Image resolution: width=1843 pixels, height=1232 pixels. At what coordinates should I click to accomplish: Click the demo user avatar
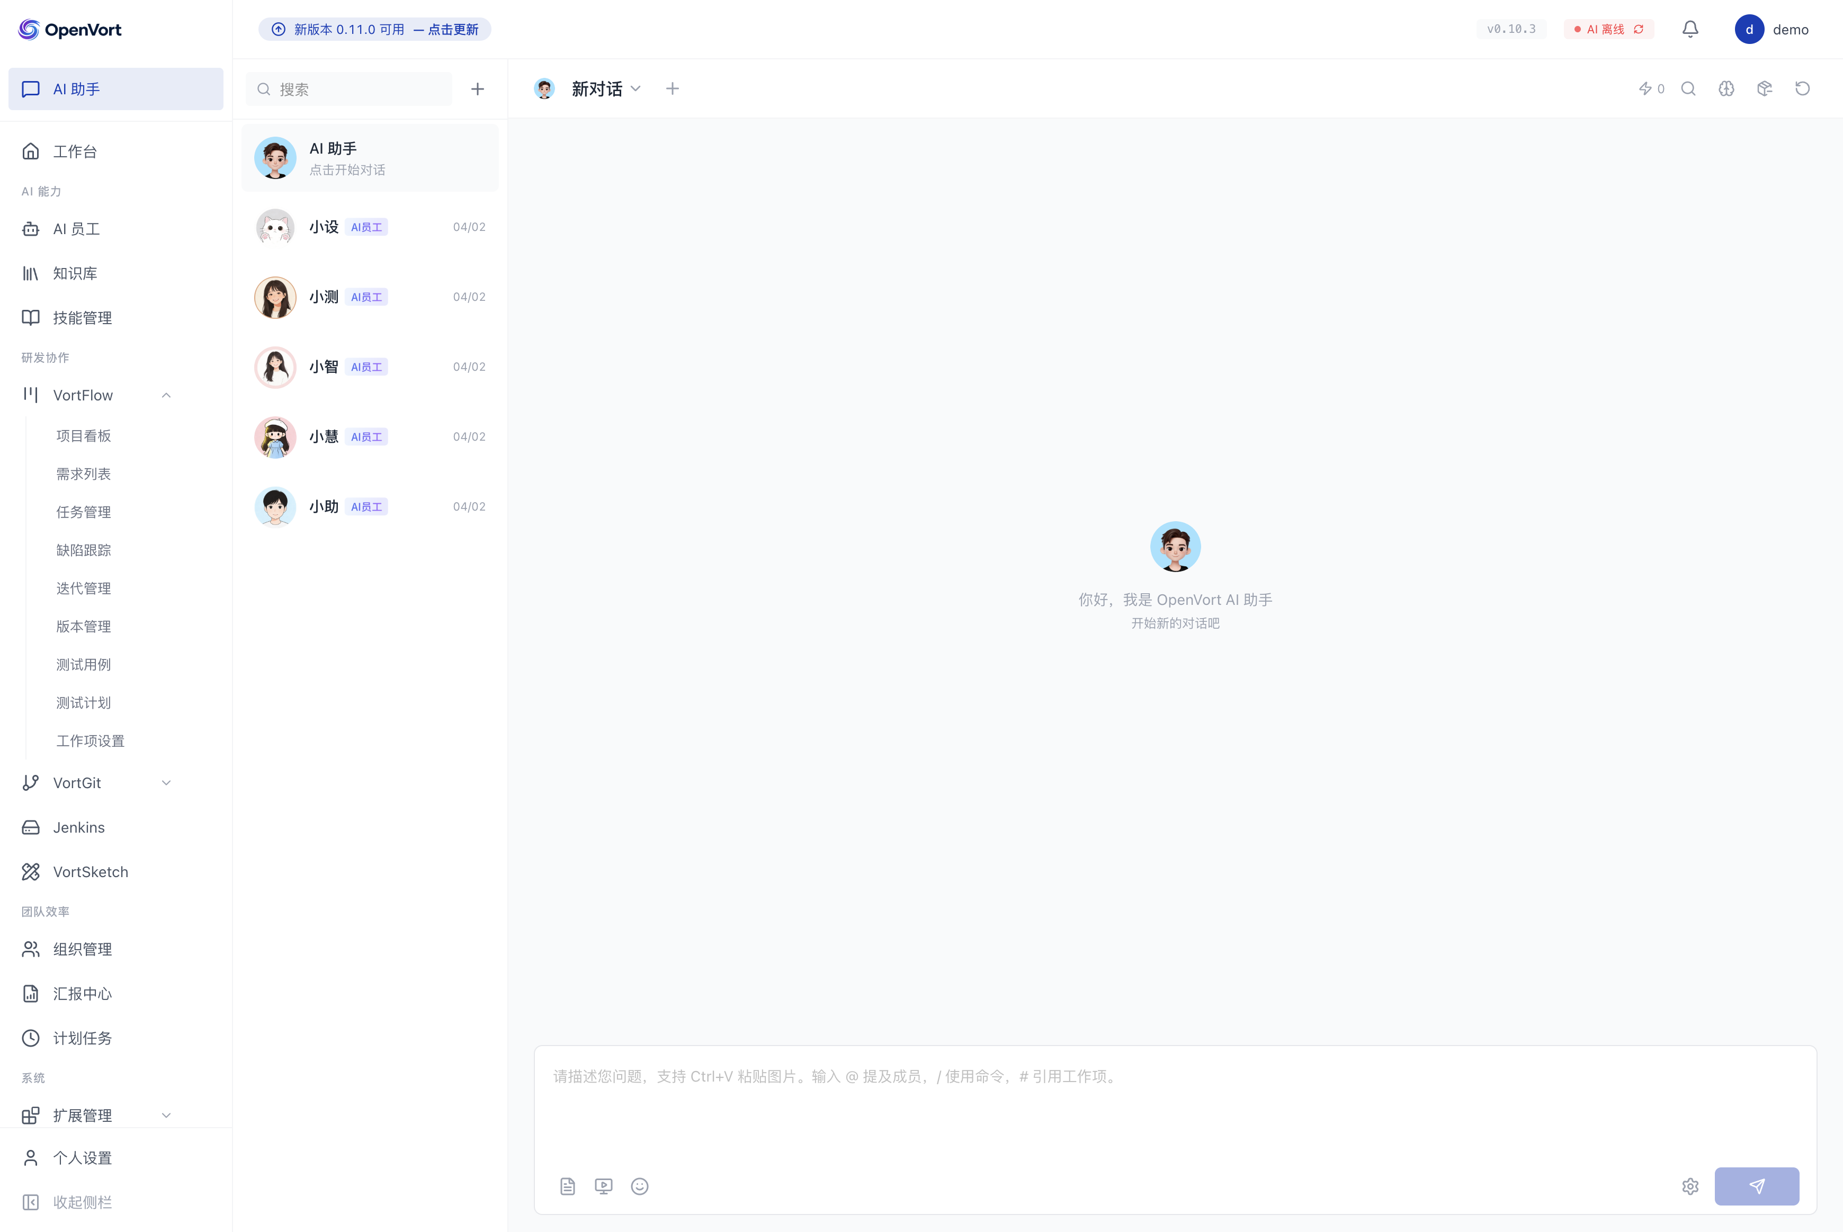(x=1749, y=29)
